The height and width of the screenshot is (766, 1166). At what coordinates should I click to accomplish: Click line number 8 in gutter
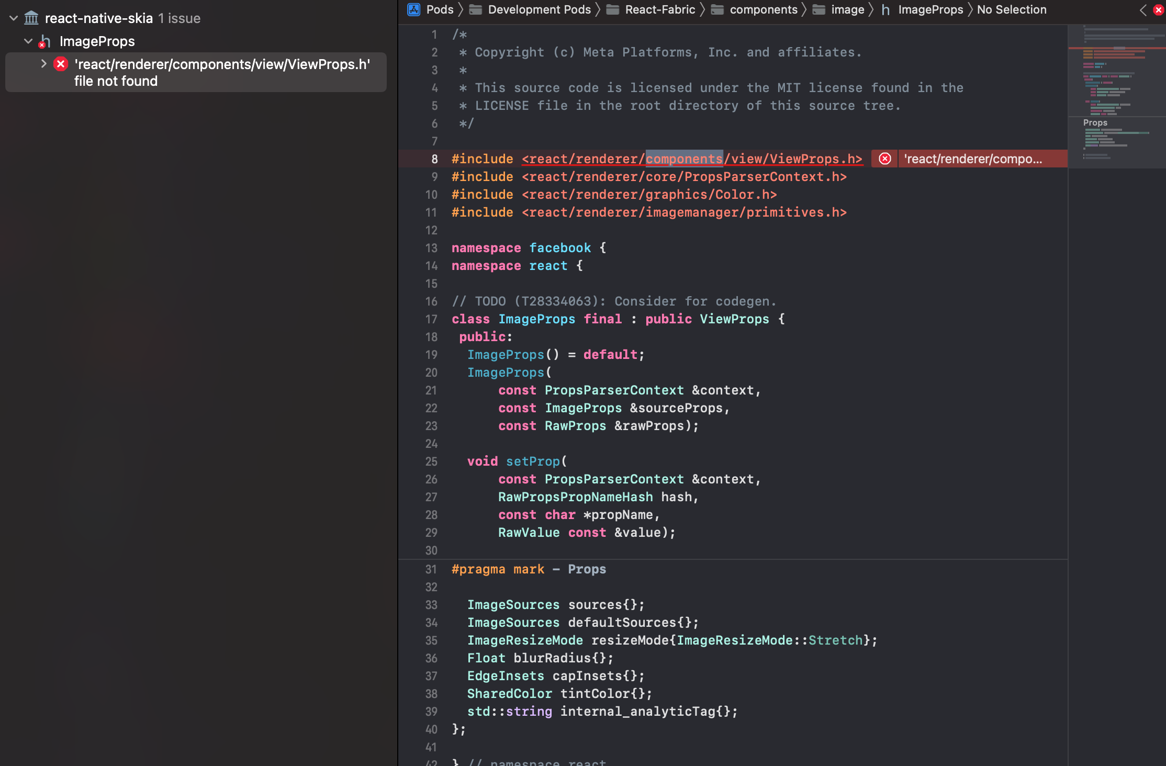[434, 159]
